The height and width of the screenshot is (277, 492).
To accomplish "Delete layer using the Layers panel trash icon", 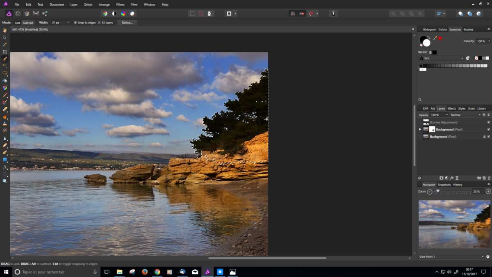I will [489, 178].
